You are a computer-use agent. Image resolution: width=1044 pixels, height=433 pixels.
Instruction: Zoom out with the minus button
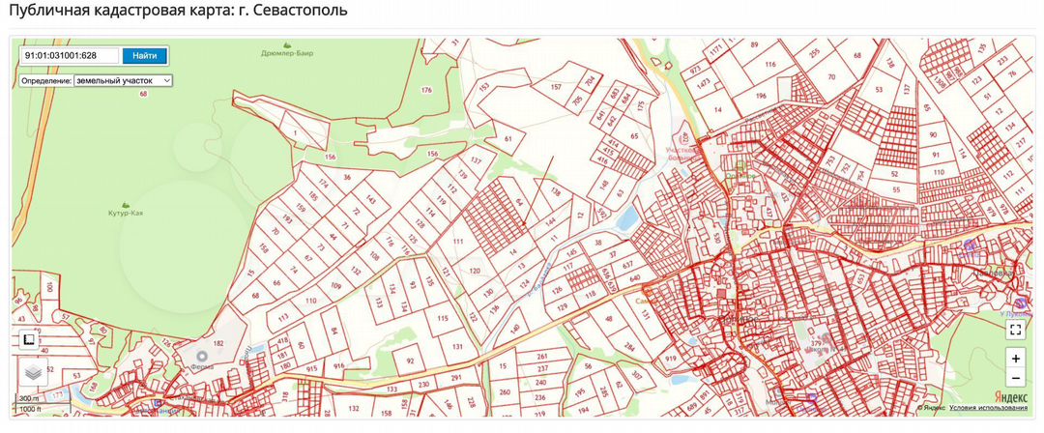[1015, 377]
